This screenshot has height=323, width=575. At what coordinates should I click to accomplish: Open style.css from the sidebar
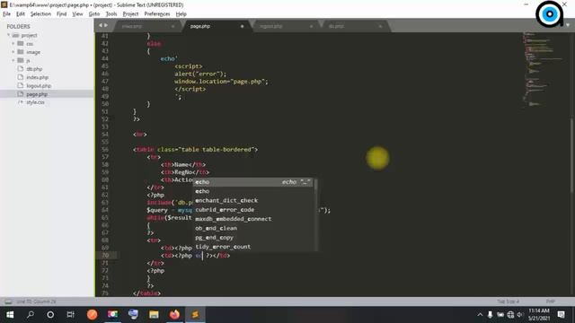tap(35, 102)
